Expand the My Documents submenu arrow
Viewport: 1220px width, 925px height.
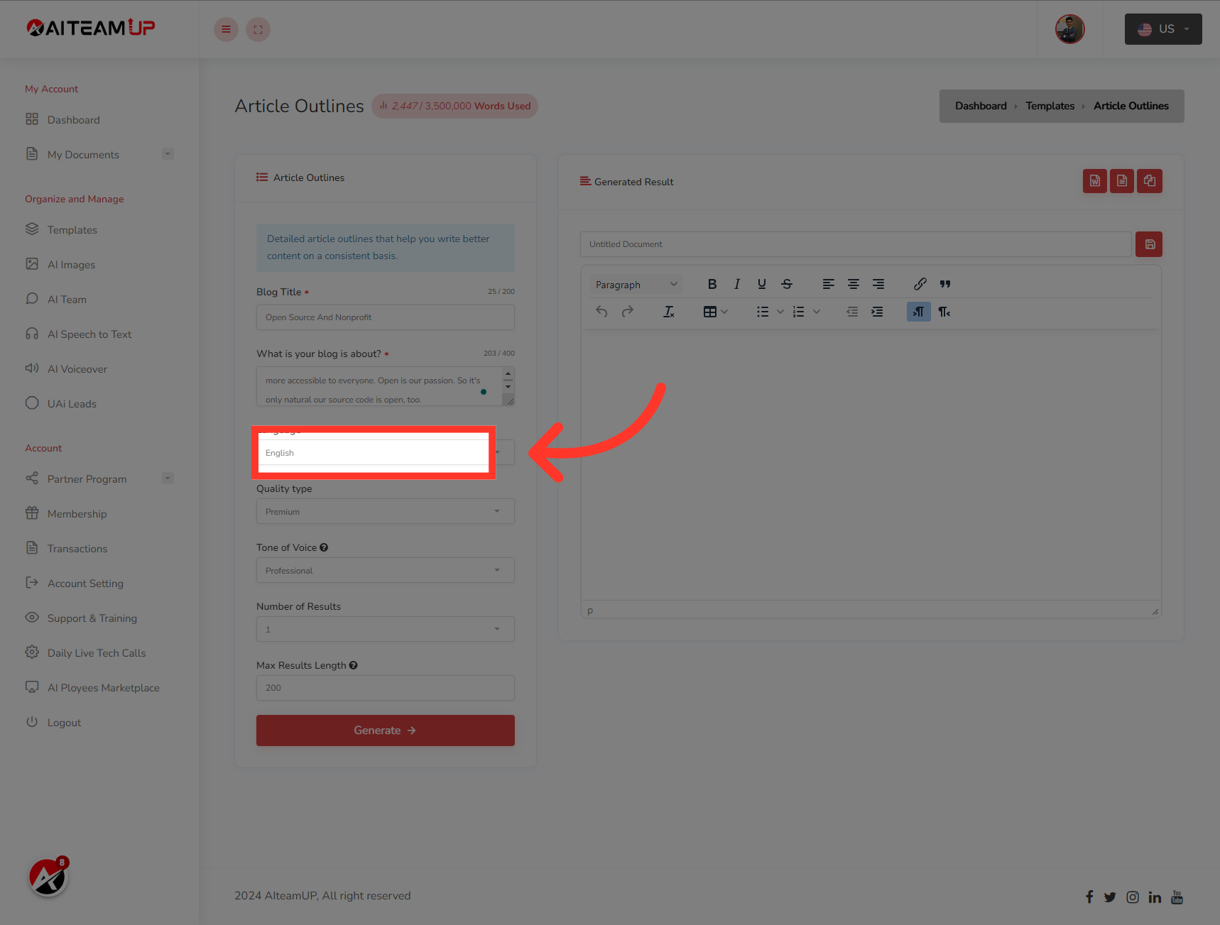[x=168, y=154]
